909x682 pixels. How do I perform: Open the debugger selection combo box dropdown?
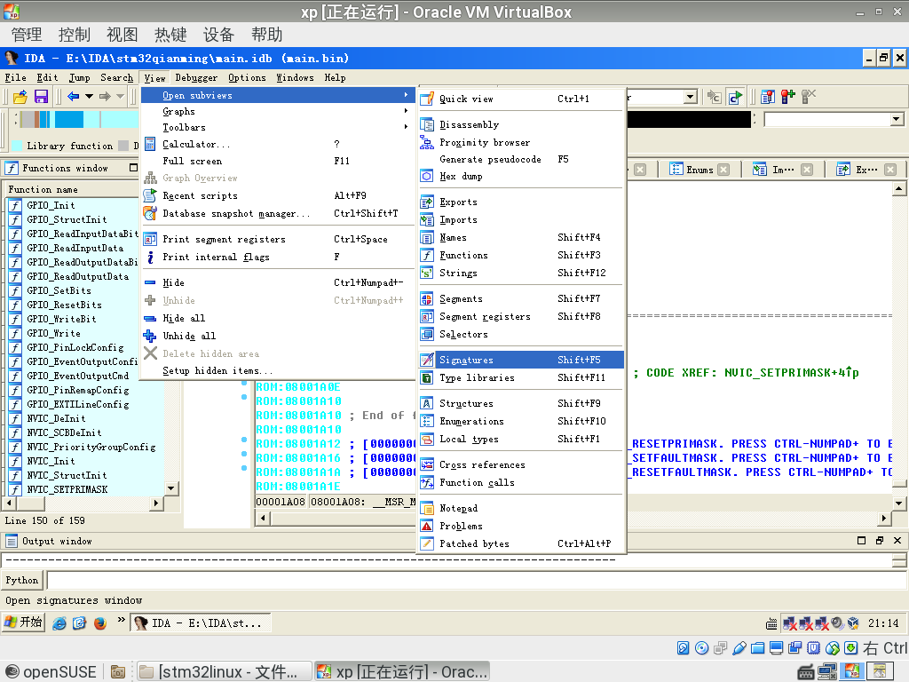[x=691, y=97]
